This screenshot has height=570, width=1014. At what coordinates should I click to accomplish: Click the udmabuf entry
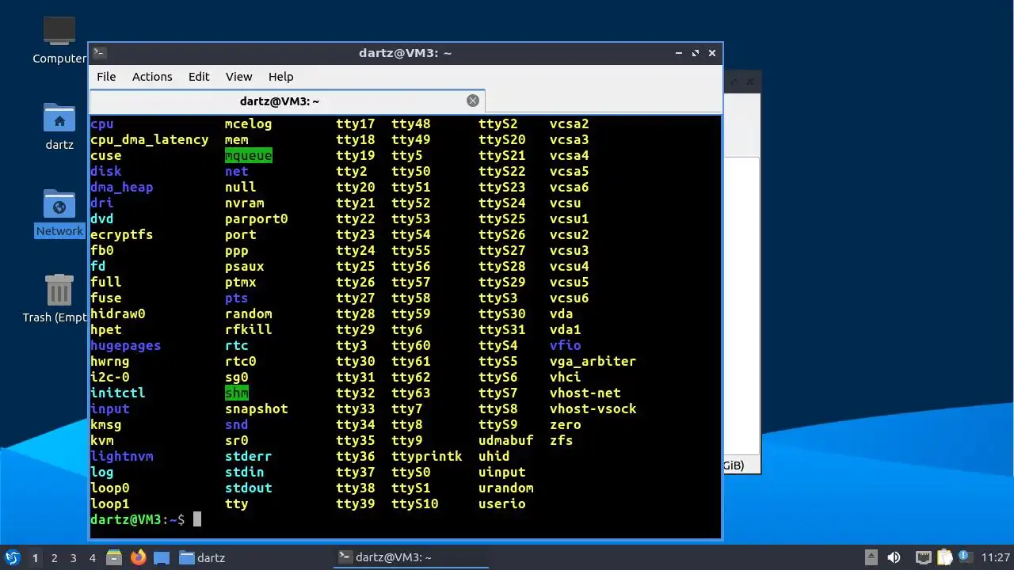506,440
